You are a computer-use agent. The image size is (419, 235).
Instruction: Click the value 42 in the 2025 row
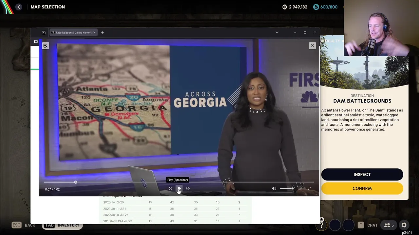[x=172, y=202]
